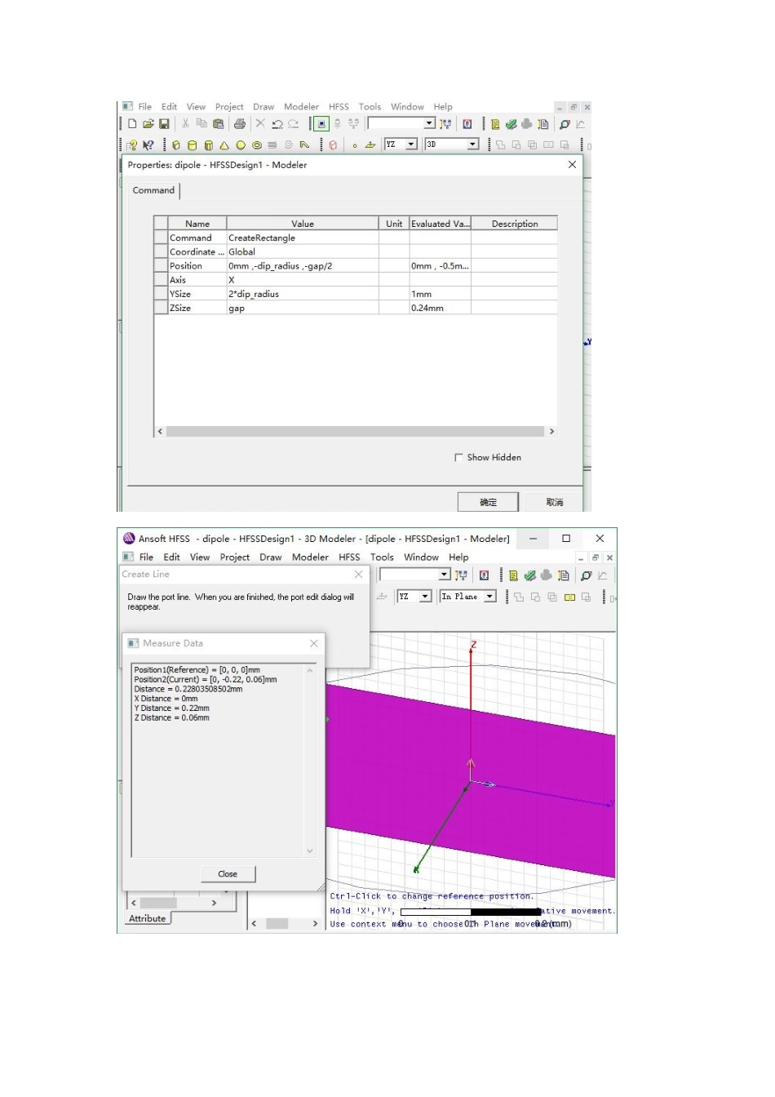Click 'Y Distance = 0.22mm' line

171,708
